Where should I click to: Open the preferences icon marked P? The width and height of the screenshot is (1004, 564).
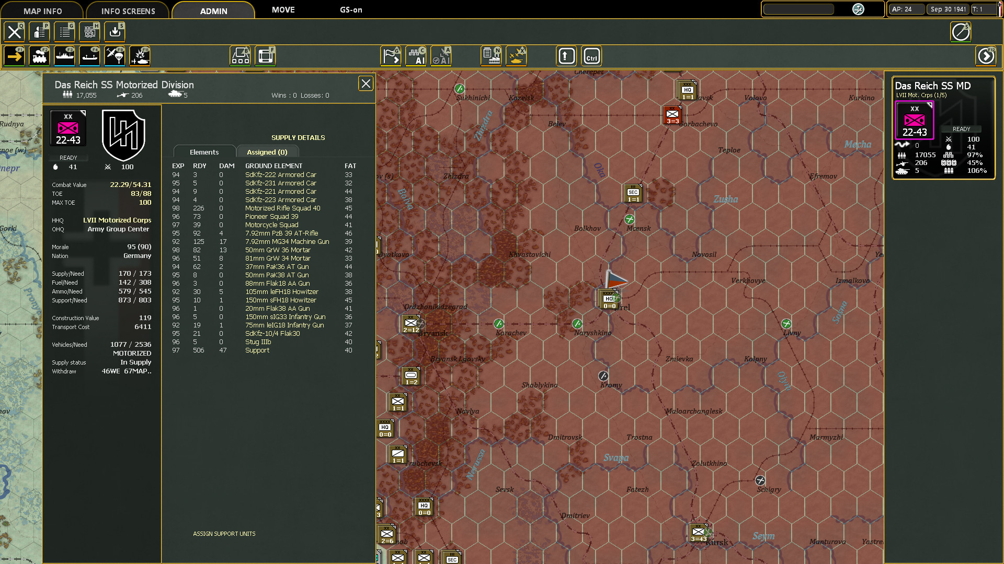[40, 32]
